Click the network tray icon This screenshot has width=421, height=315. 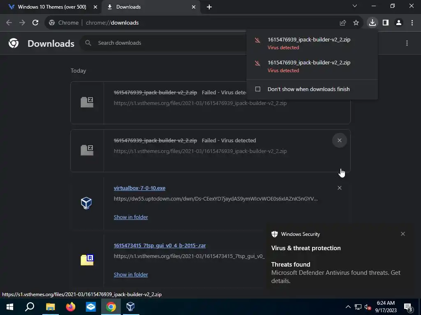pos(358,307)
